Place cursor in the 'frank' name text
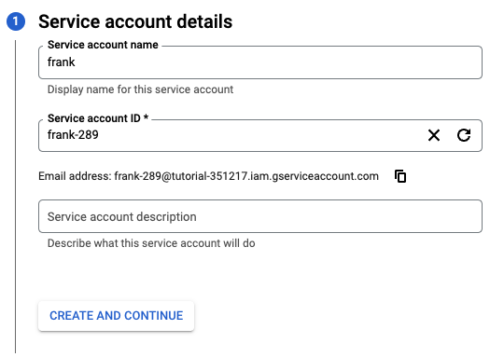 click(x=61, y=62)
